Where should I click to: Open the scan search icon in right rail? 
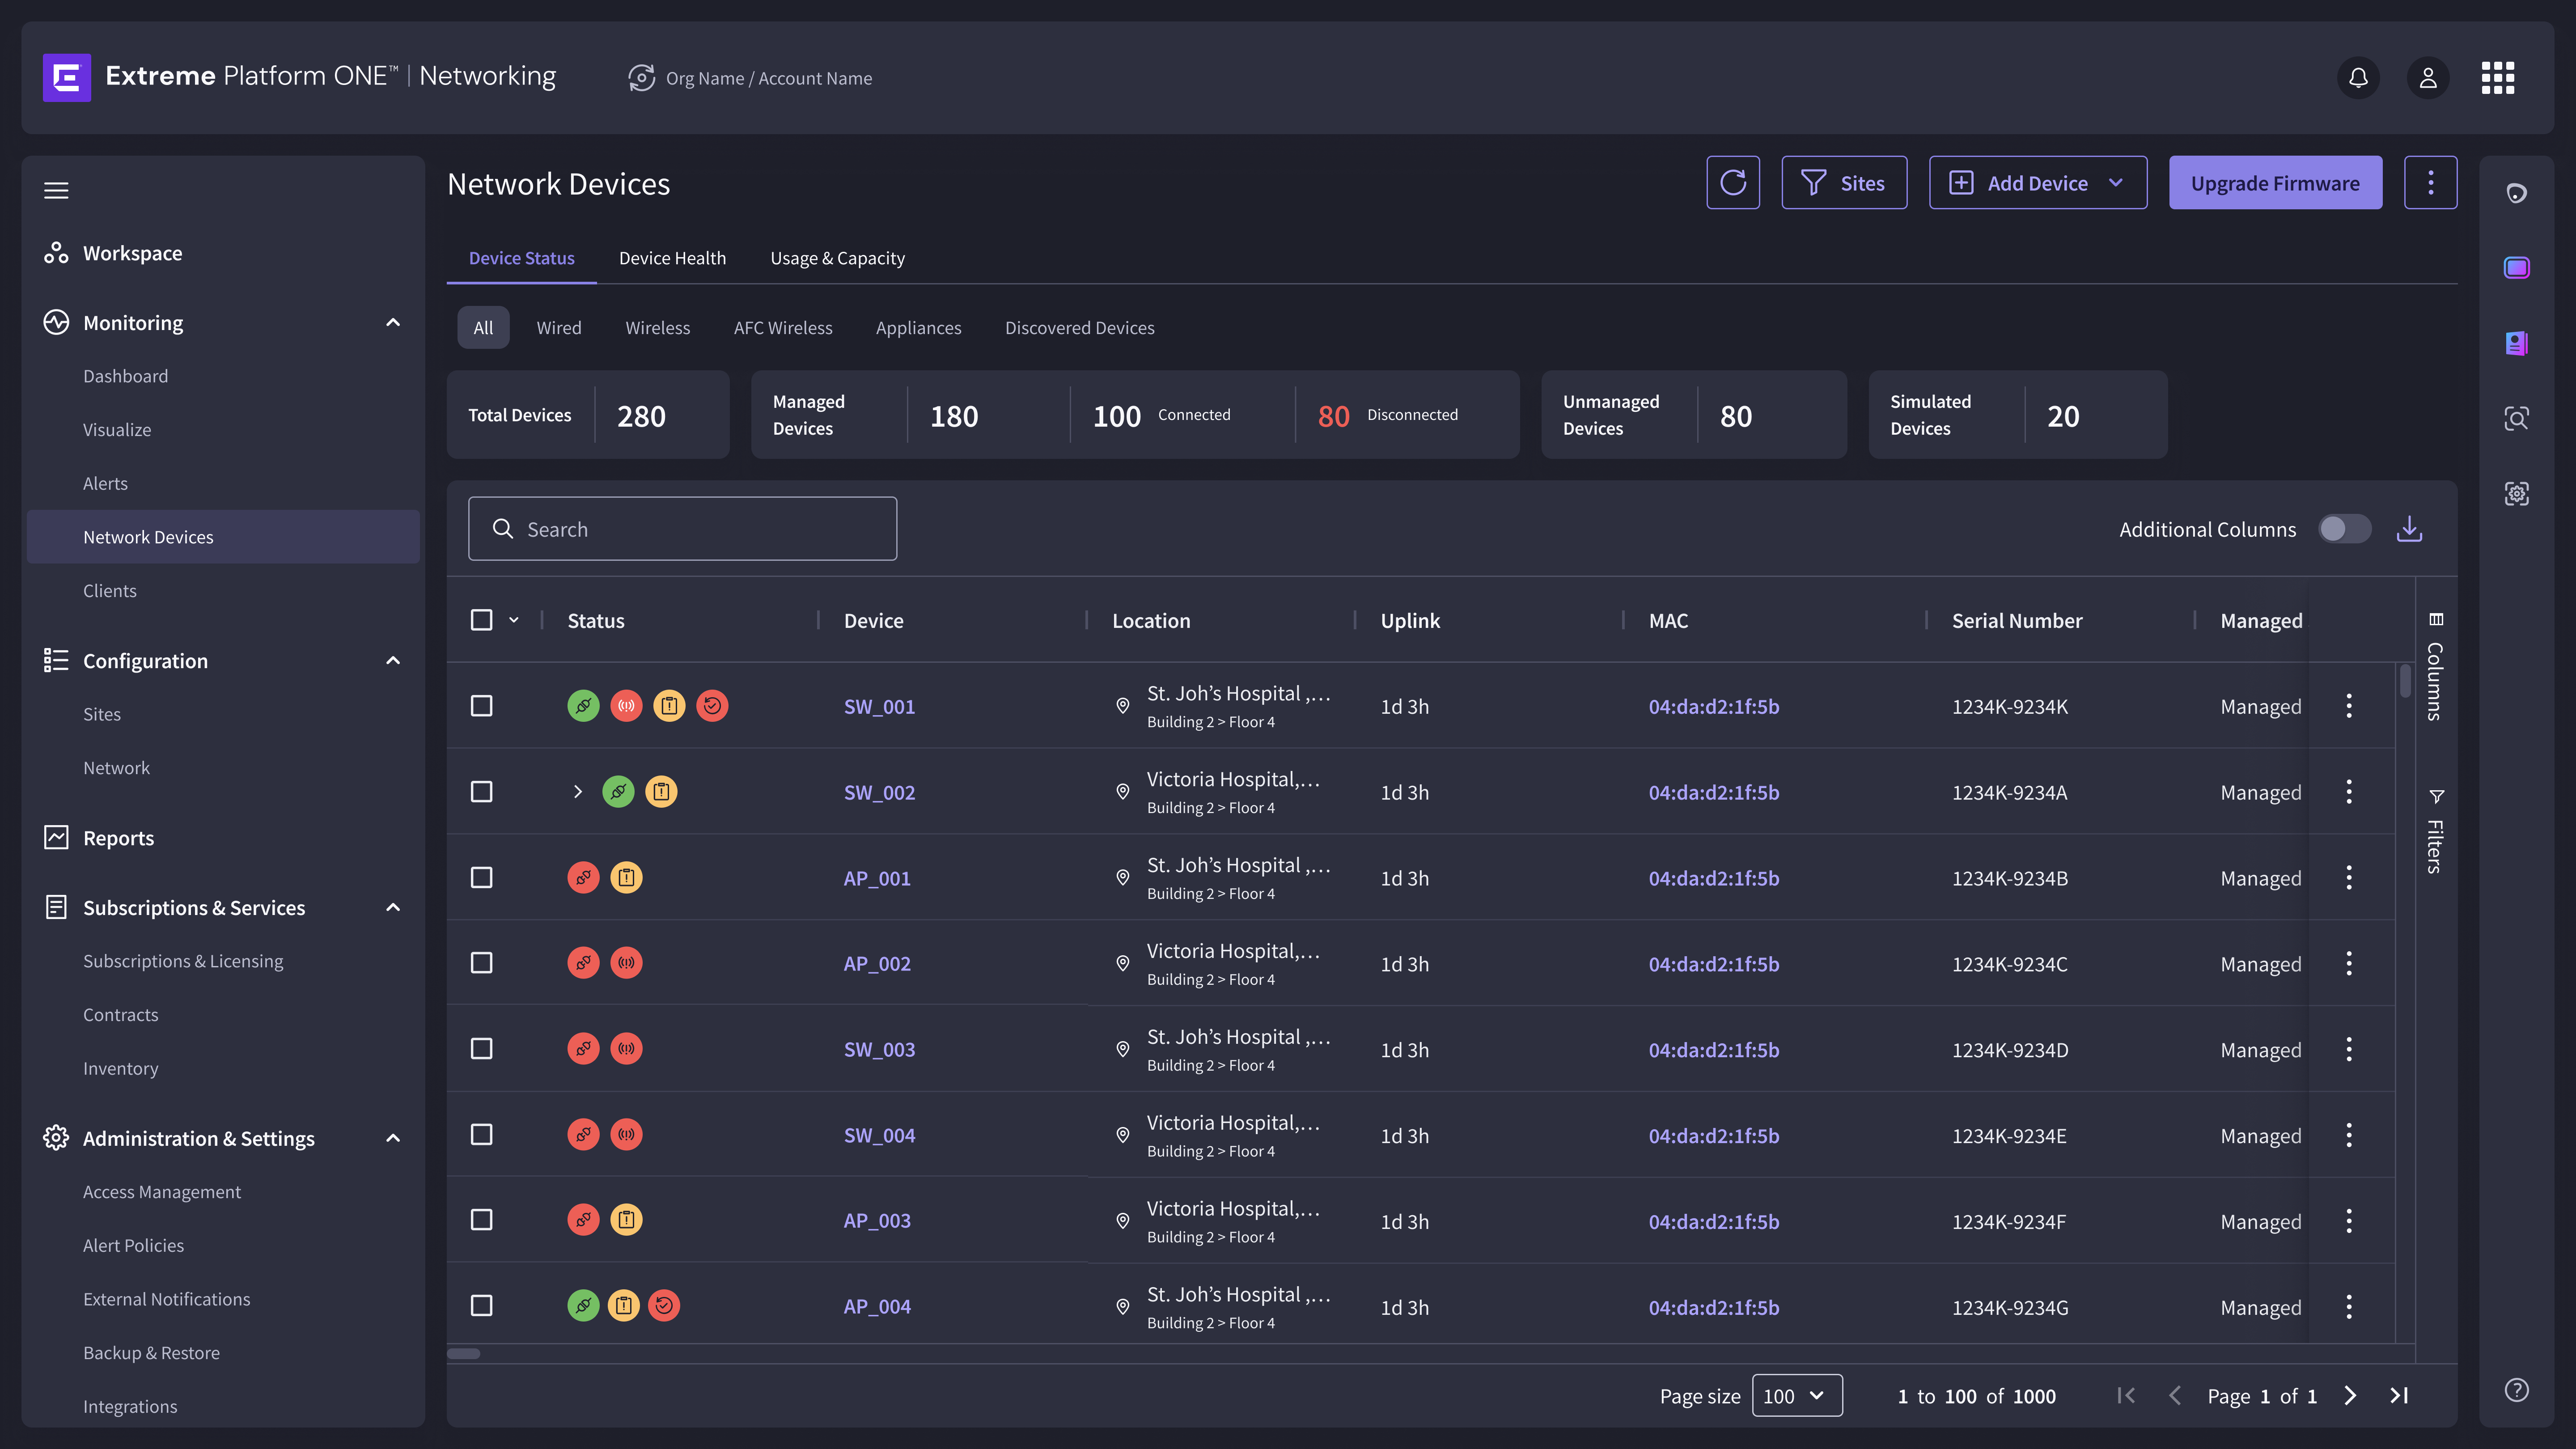[2517, 418]
